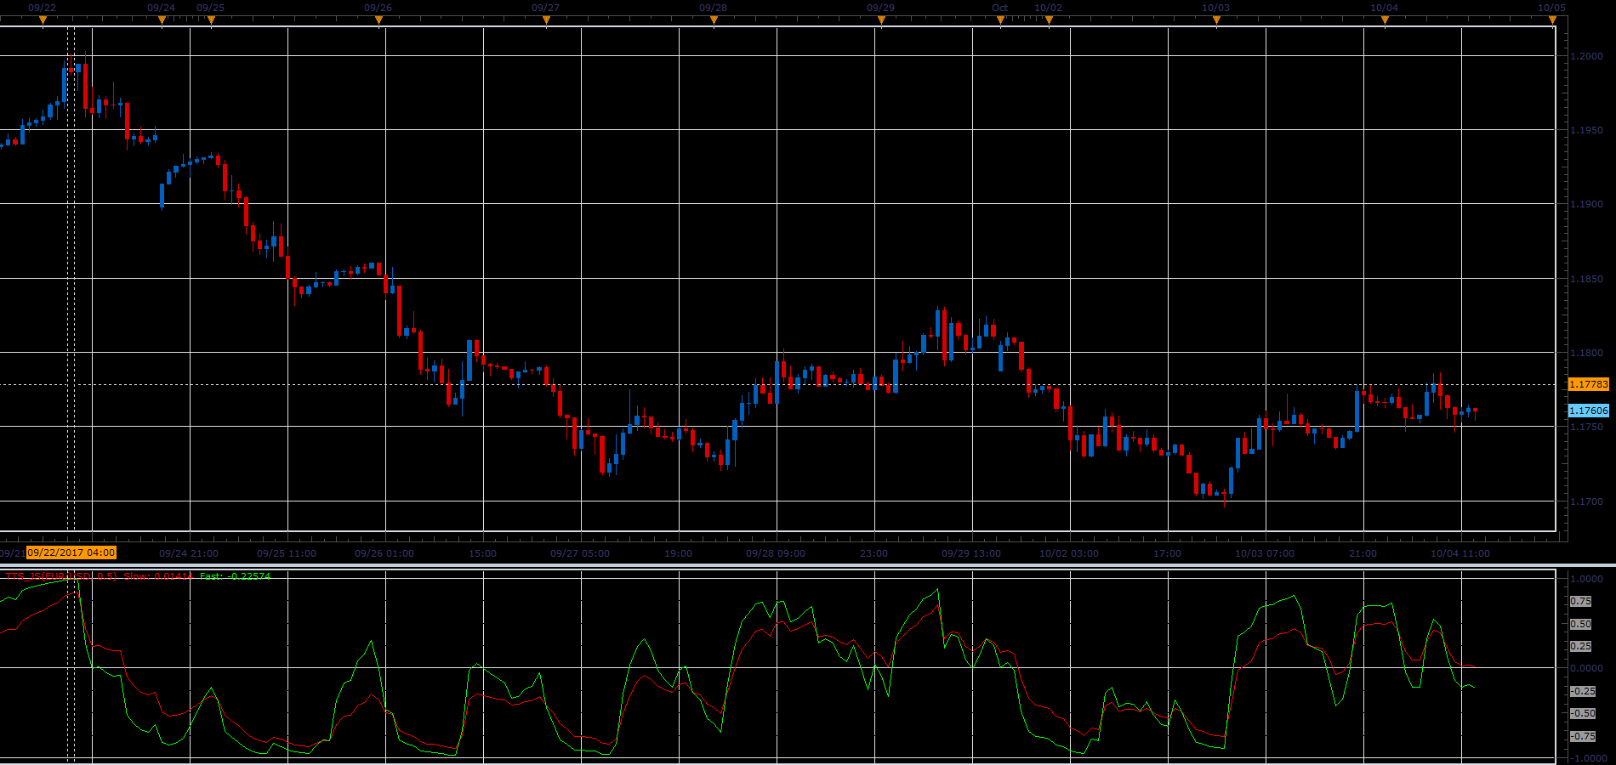Select the TTS_JS(EUR/USD, 0.5) indicator label
Image resolution: width=1616 pixels, height=765 pixels.
61,576
